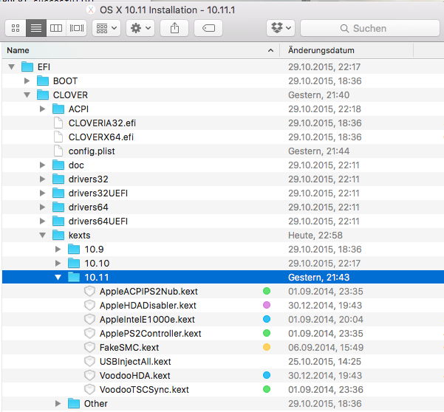The image size is (444, 412).
Task: Select the AppleIntelE1000e.kext icon
Action: click(90, 319)
